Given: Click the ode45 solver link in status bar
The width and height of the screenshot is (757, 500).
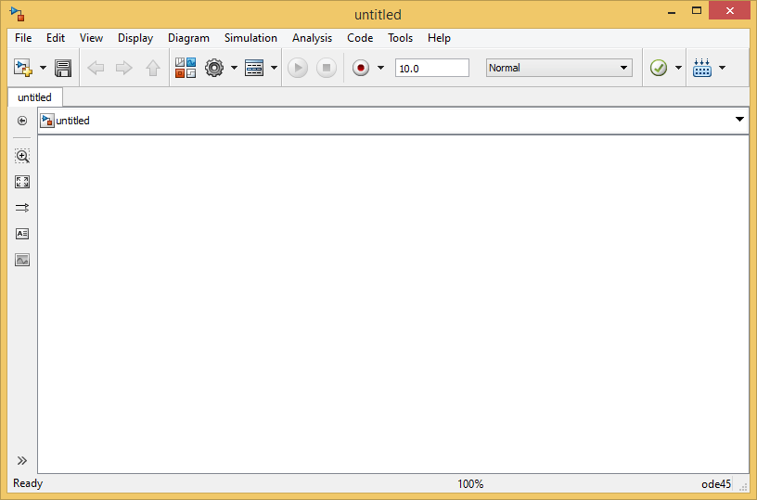Looking at the screenshot, I should click(716, 484).
